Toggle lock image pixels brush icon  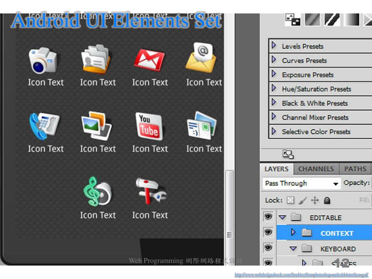(303, 201)
